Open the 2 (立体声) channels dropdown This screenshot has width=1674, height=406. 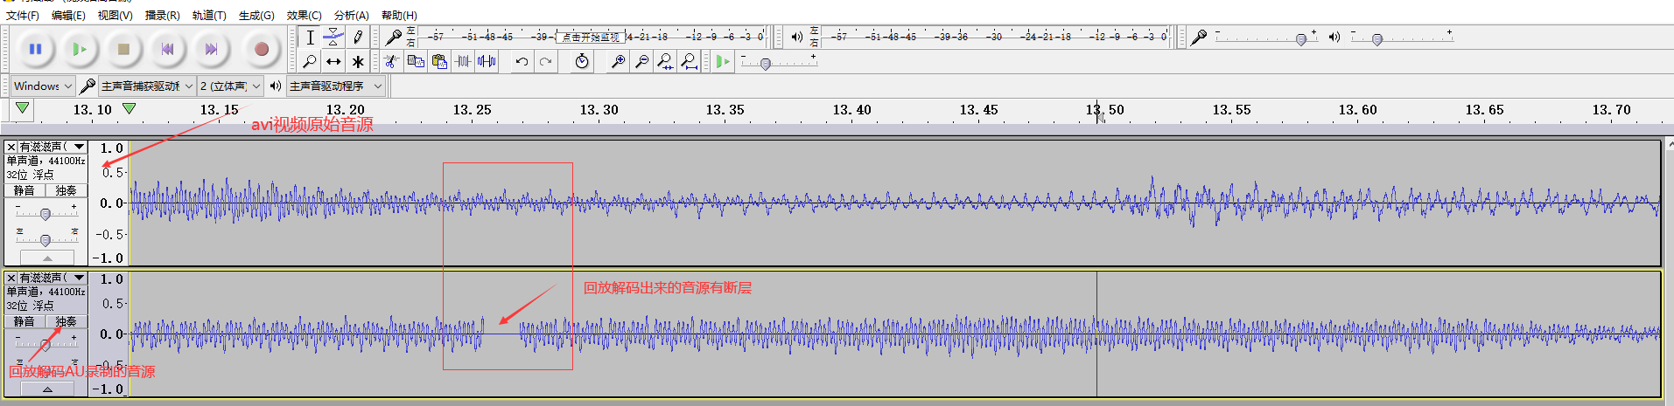230,86
